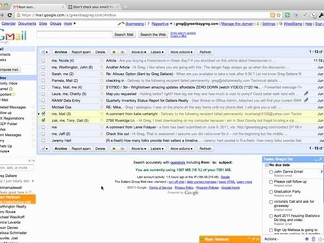Check off the Please call follow up task
Viewport: 324px width, 243px height.
[271, 182]
